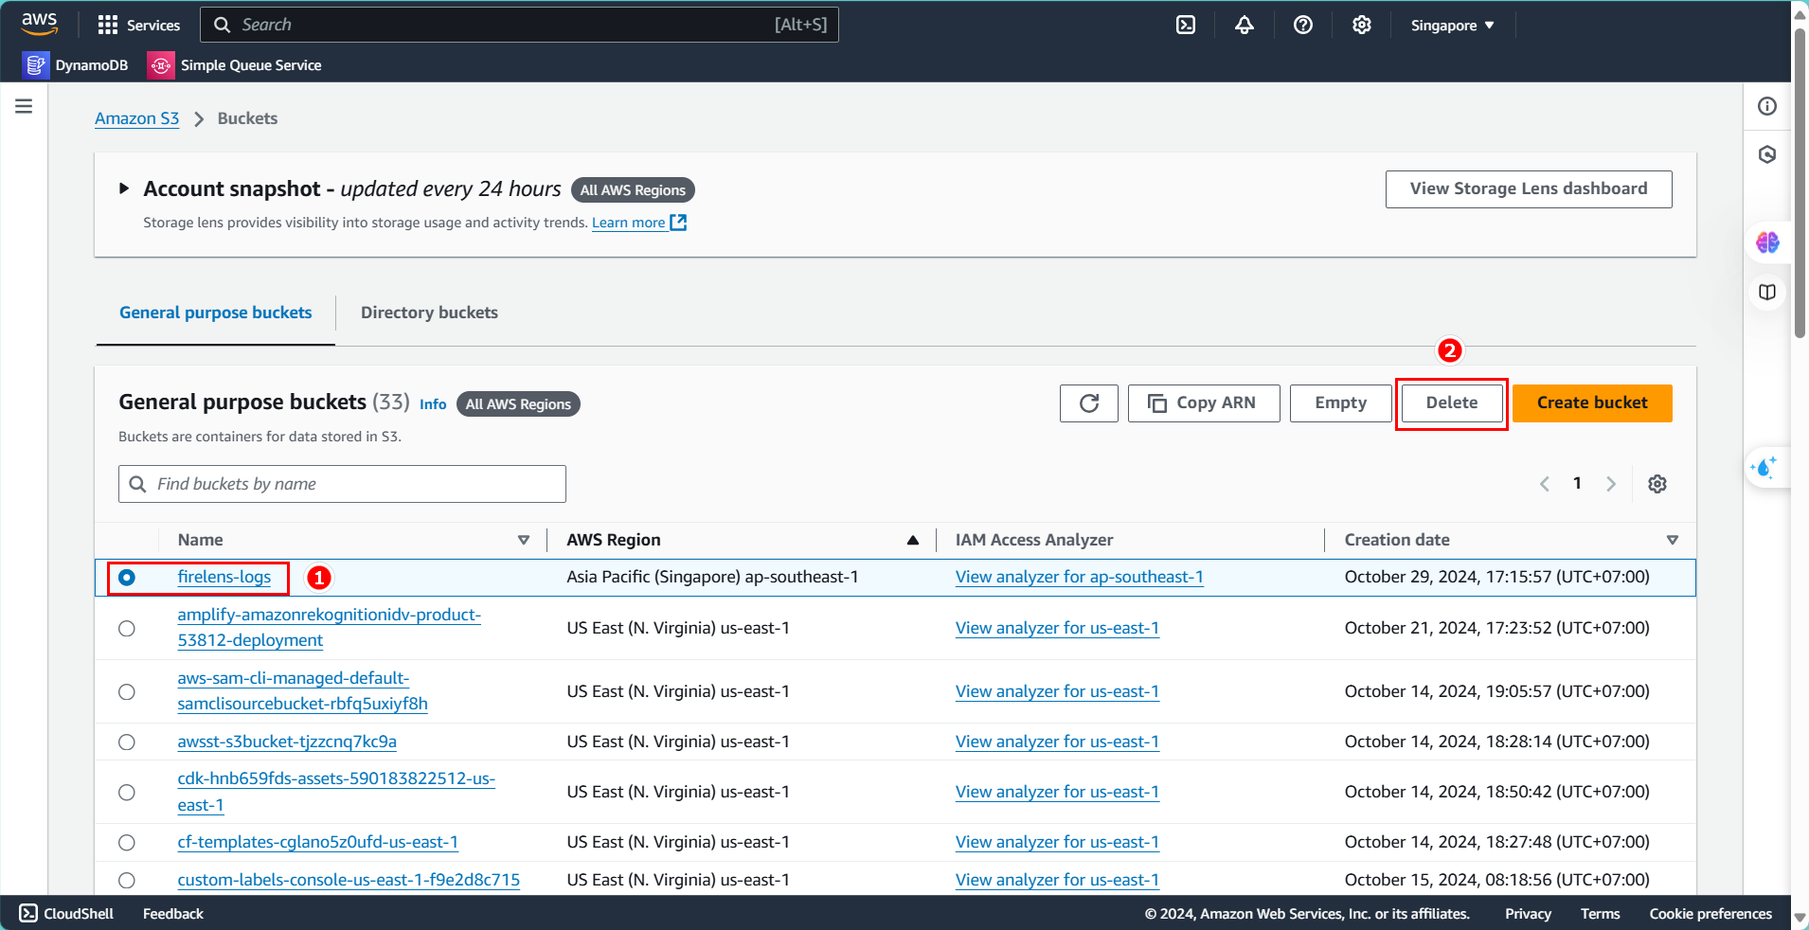Select the amplify-amazonrekognitionidv-product bucket radio button

pyautogui.click(x=127, y=628)
